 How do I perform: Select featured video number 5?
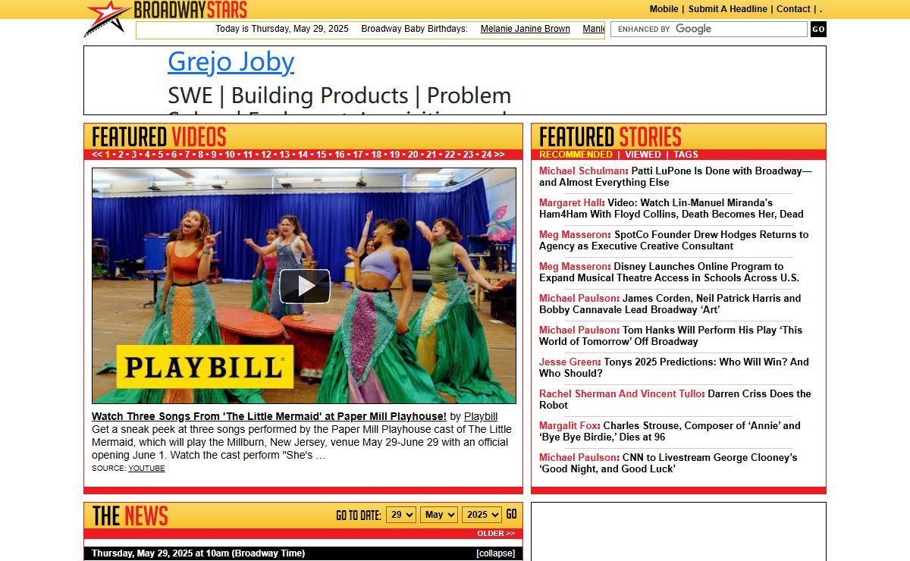click(x=160, y=155)
